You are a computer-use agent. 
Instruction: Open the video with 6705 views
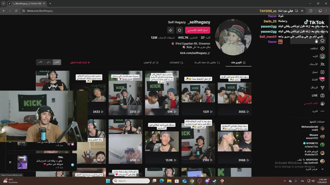pyautogui.click(x=125, y=142)
